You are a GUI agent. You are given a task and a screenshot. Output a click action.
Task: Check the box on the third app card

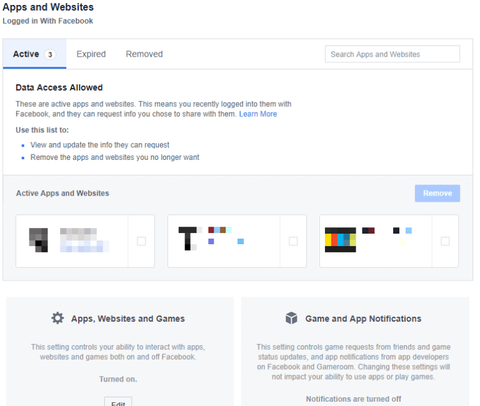coord(445,241)
